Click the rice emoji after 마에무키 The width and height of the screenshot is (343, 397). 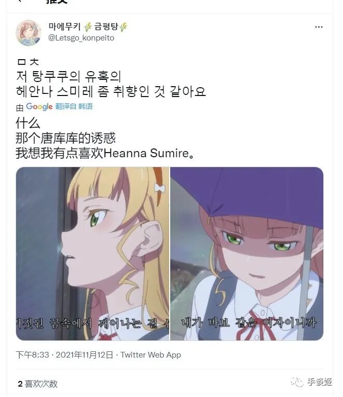point(88,27)
